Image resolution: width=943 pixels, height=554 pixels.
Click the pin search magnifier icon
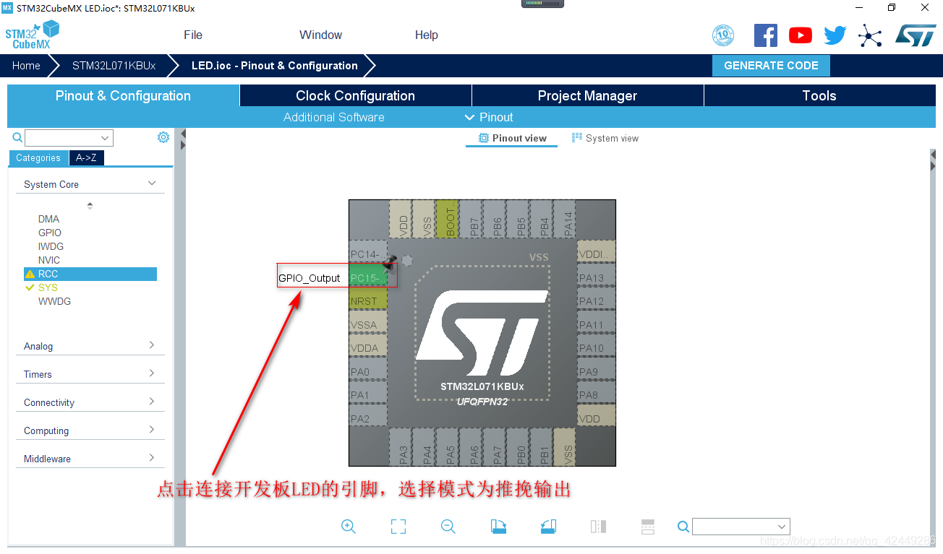pyautogui.click(x=683, y=527)
